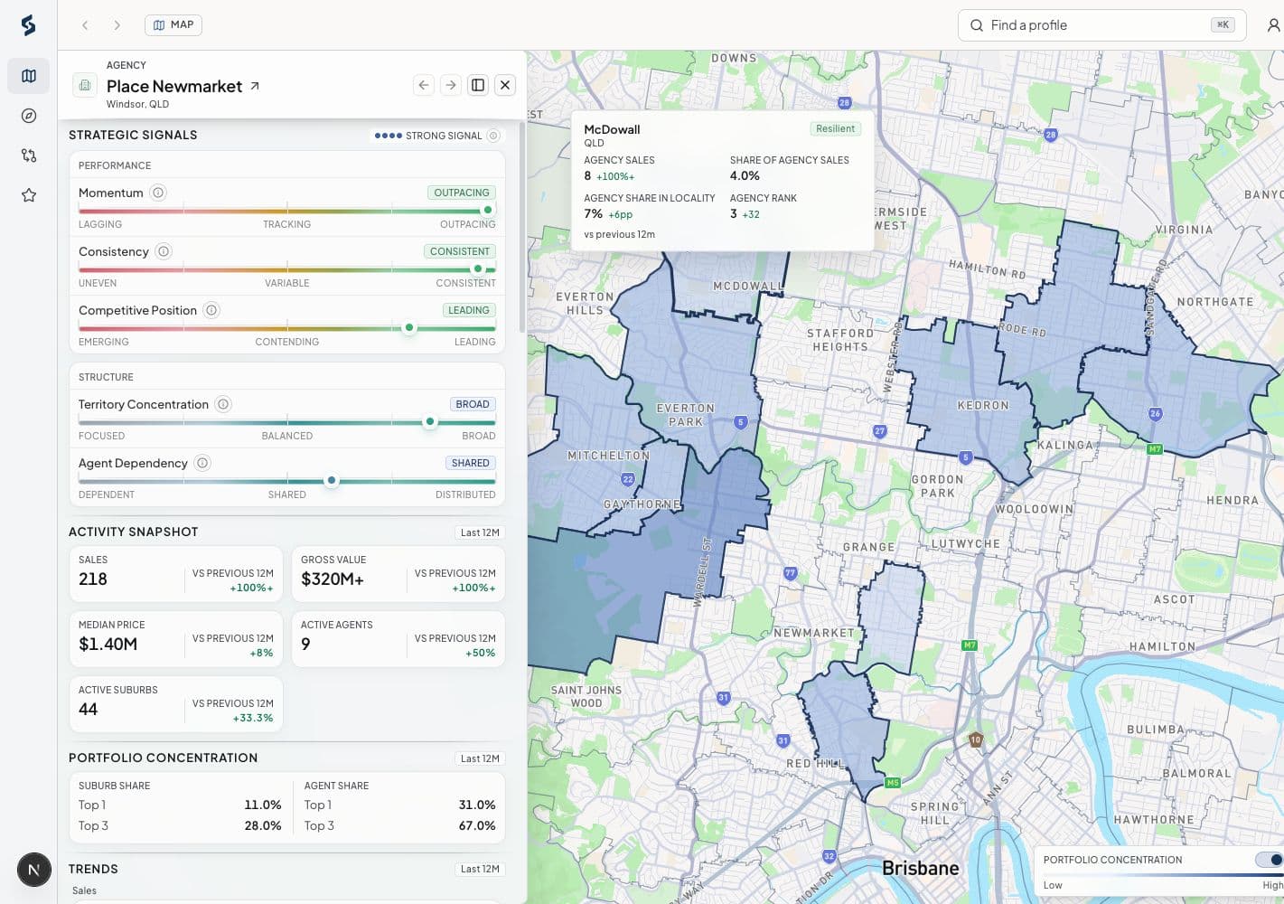Image resolution: width=1284 pixels, height=904 pixels.
Task: Click the Agent Dependency info icon
Action: 202,463
